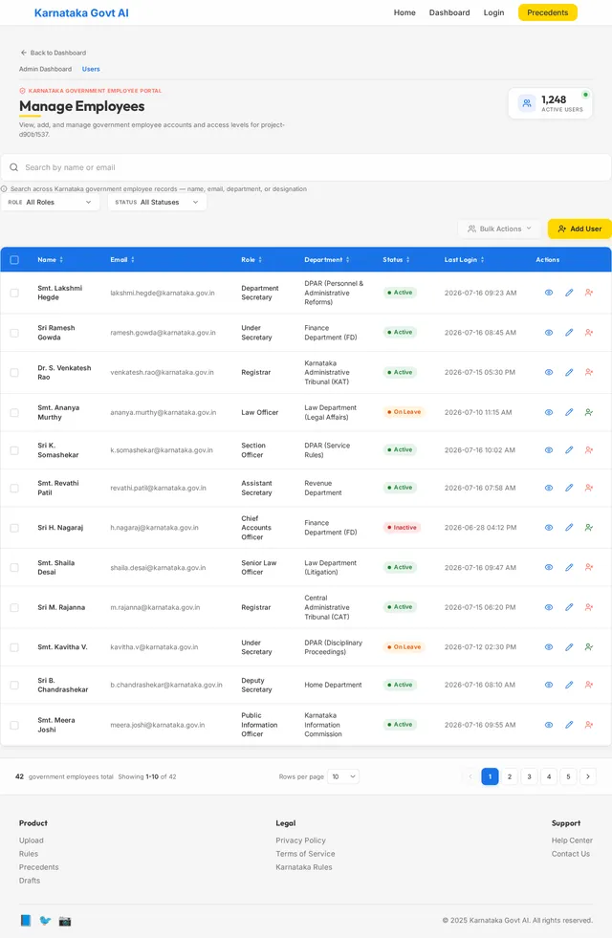Deactivate user Sri Ramesh Gowda
The image size is (612, 938).
589,332
